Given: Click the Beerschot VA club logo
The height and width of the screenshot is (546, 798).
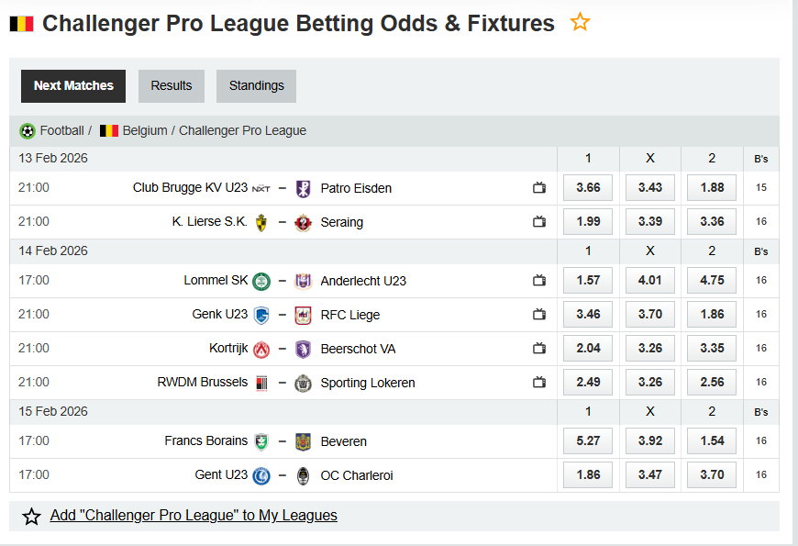Looking at the screenshot, I should coord(305,348).
